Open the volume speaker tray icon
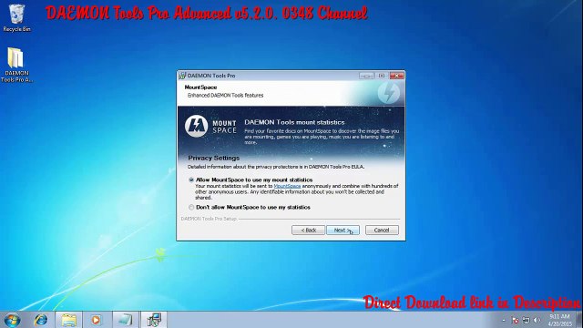The width and height of the screenshot is (583, 328). [x=537, y=320]
